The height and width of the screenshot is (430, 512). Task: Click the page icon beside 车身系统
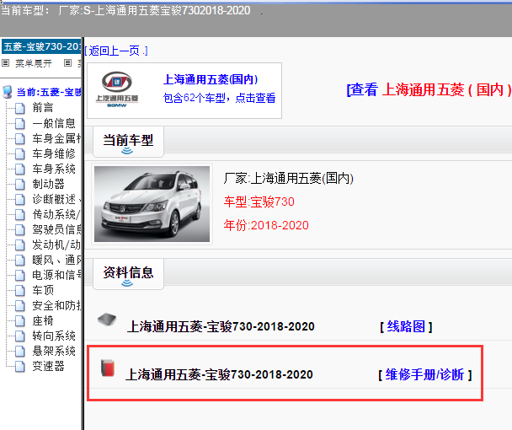click(20, 169)
